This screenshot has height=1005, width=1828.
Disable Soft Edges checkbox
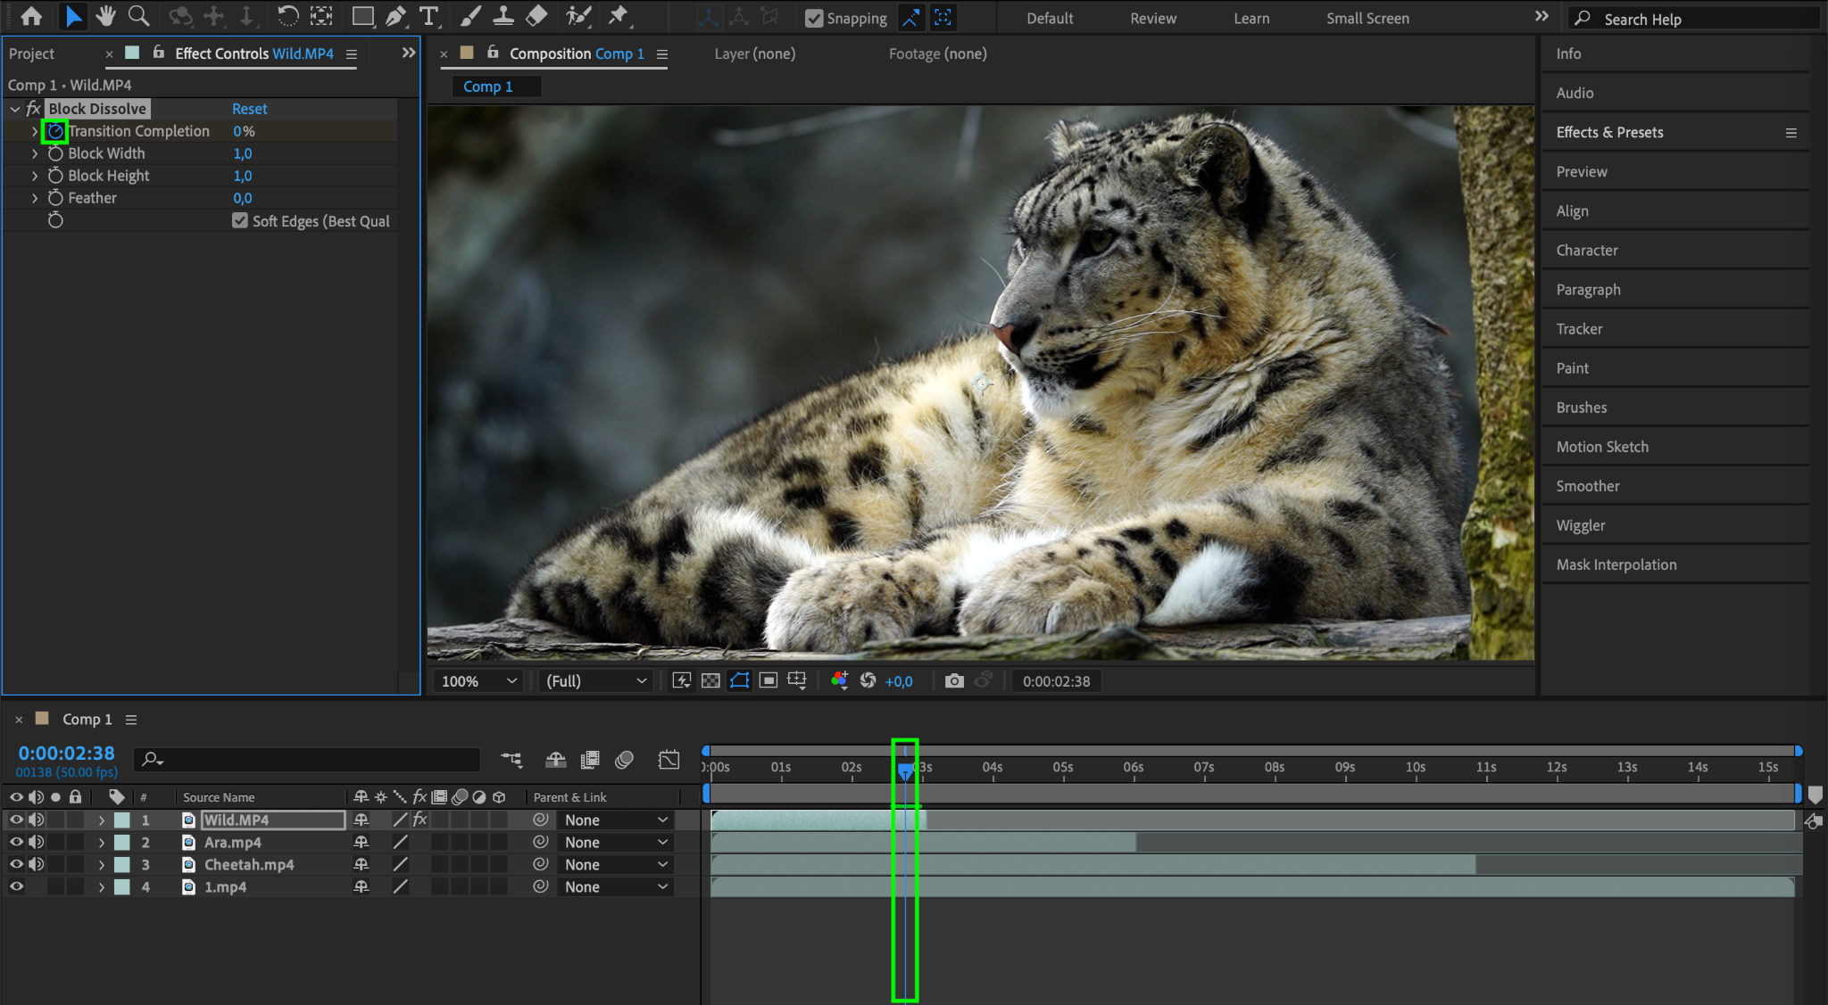[240, 220]
